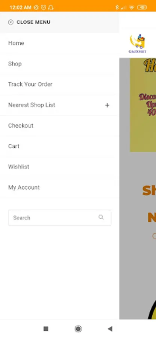Tap the Bluetooth status bar icon
This screenshot has width=156, height=338.
pos(117,8)
